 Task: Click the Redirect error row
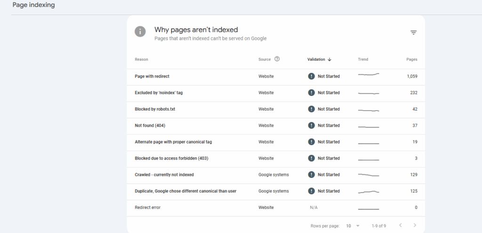(x=147, y=208)
